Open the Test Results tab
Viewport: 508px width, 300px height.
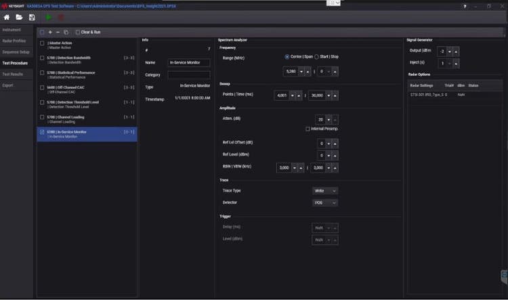[x=14, y=74]
